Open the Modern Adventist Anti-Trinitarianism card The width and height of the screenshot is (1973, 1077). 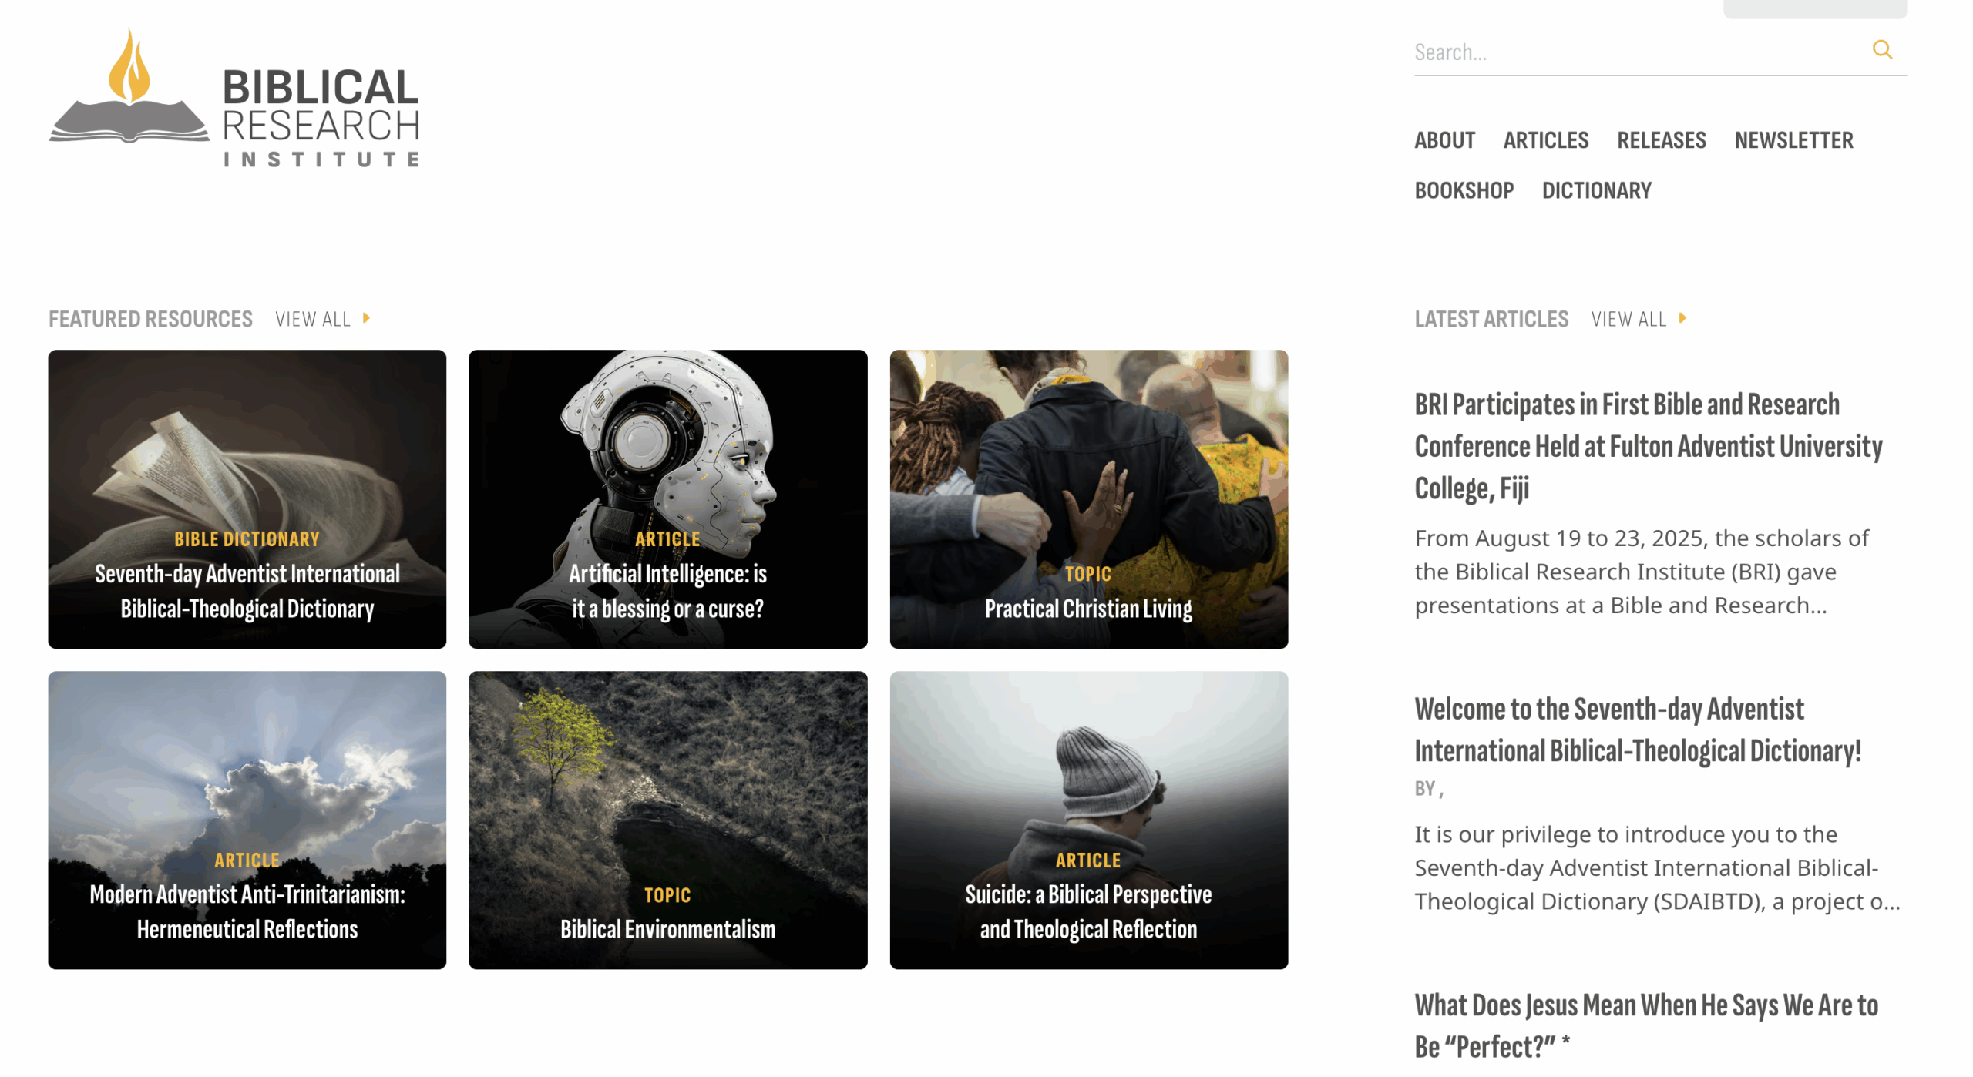(247, 820)
